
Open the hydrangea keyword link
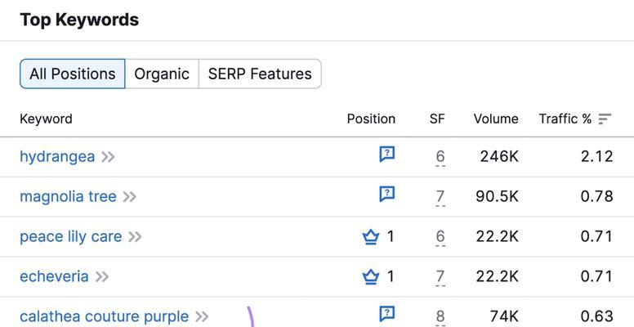tap(57, 157)
